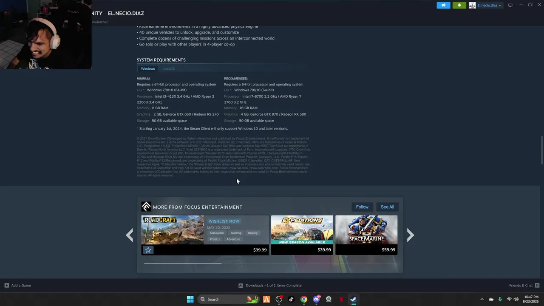Open the RoadCraft game thumbnail

173,230
